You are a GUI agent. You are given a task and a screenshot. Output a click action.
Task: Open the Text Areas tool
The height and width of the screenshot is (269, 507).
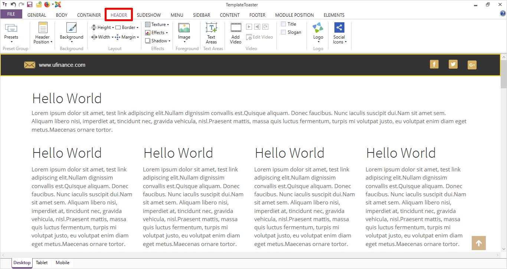(x=211, y=33)
